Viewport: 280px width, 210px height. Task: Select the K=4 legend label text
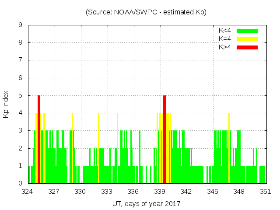(x=225, y=39)
